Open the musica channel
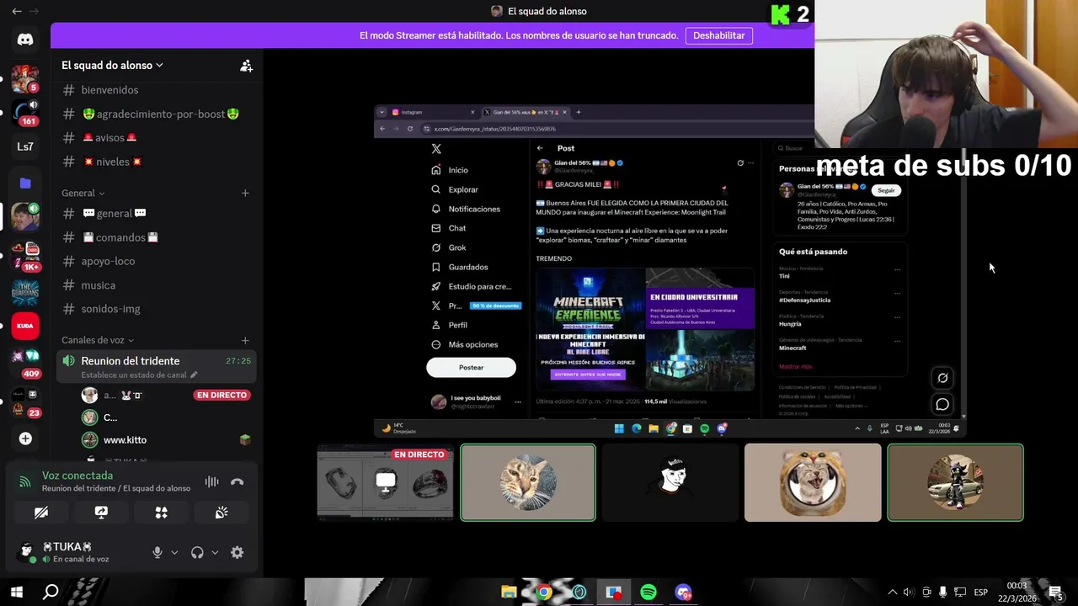This screenshot has width=1078, height=606. coord(157,285)
